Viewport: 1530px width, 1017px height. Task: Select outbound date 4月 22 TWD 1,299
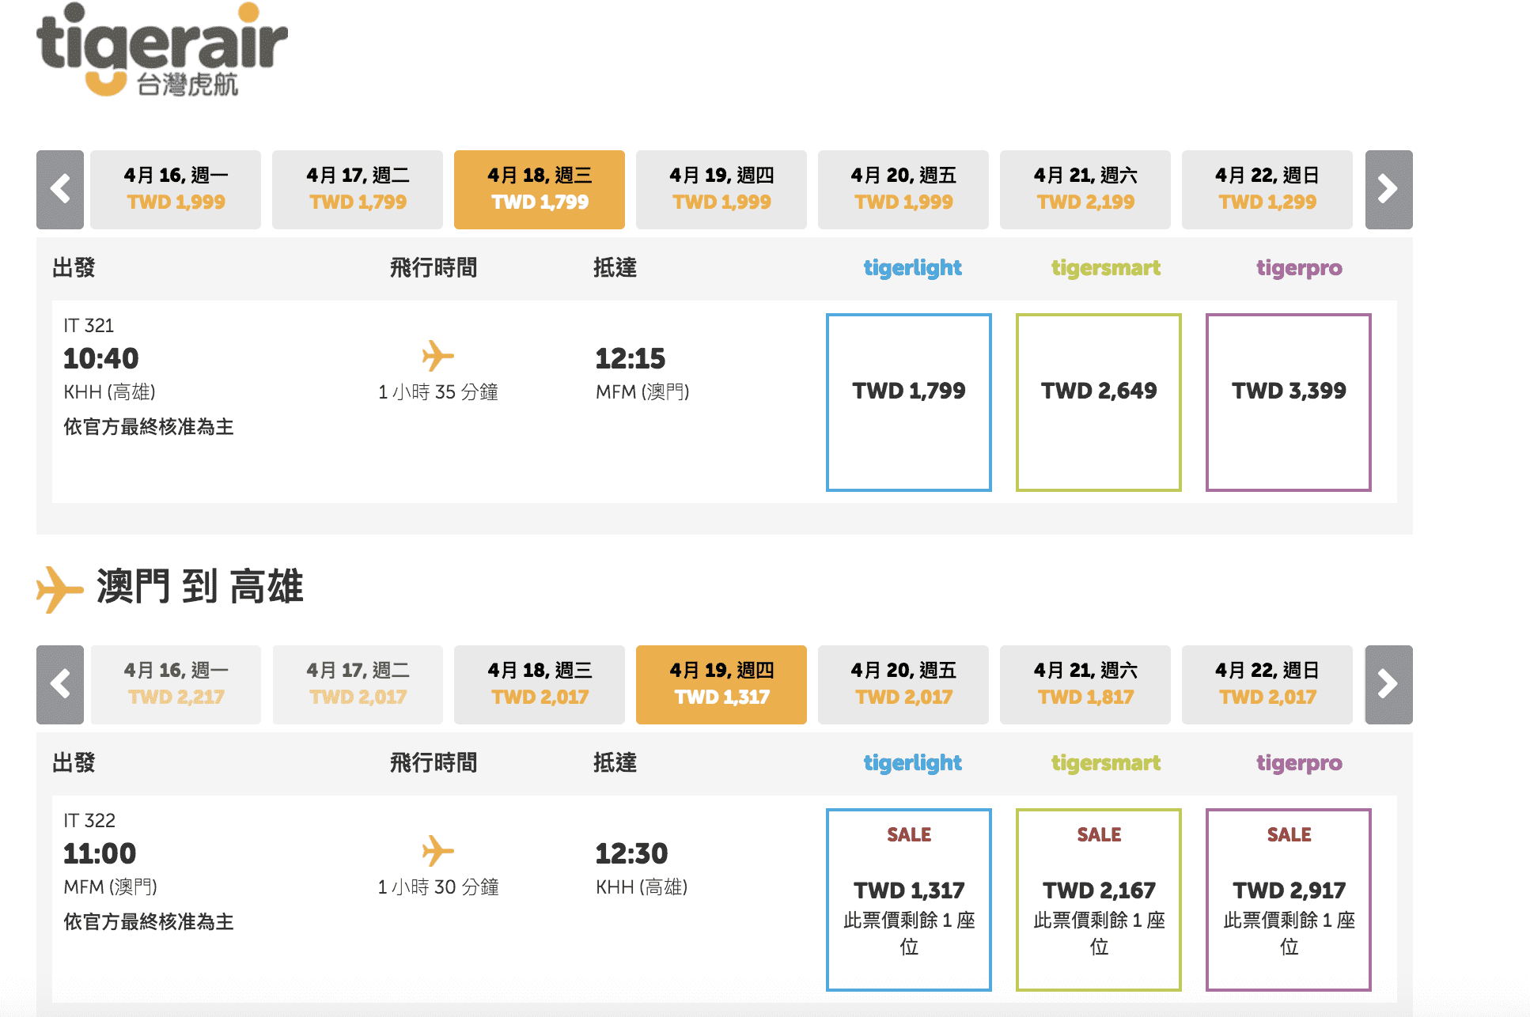click(1267, 190)
